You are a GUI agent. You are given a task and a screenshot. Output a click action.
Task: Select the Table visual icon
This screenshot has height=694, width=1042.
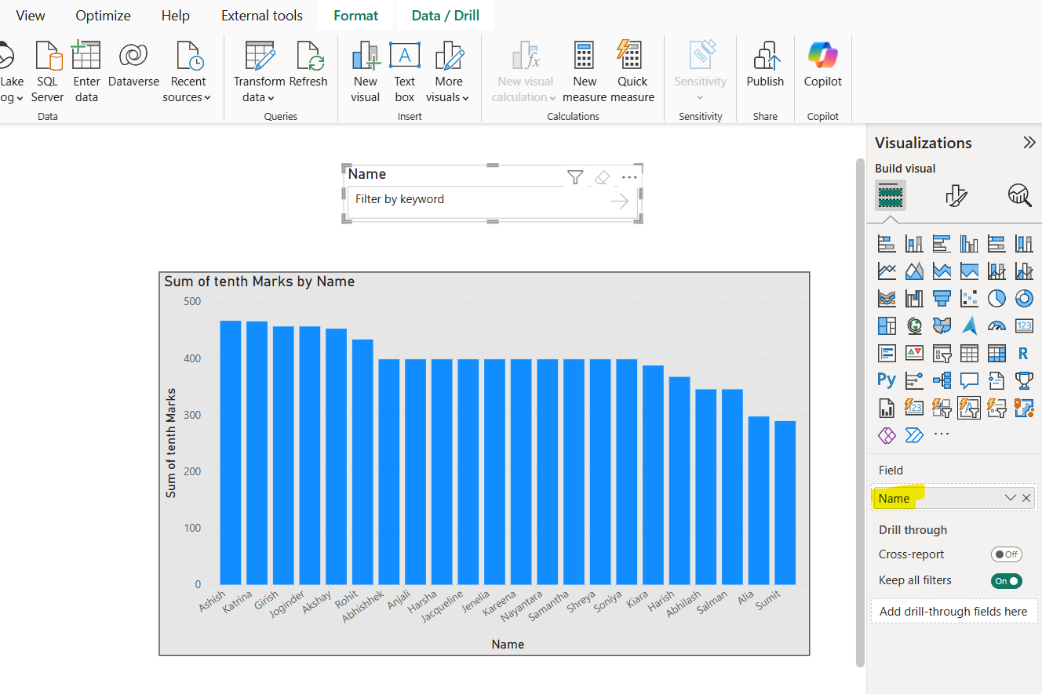click(971, 353)
